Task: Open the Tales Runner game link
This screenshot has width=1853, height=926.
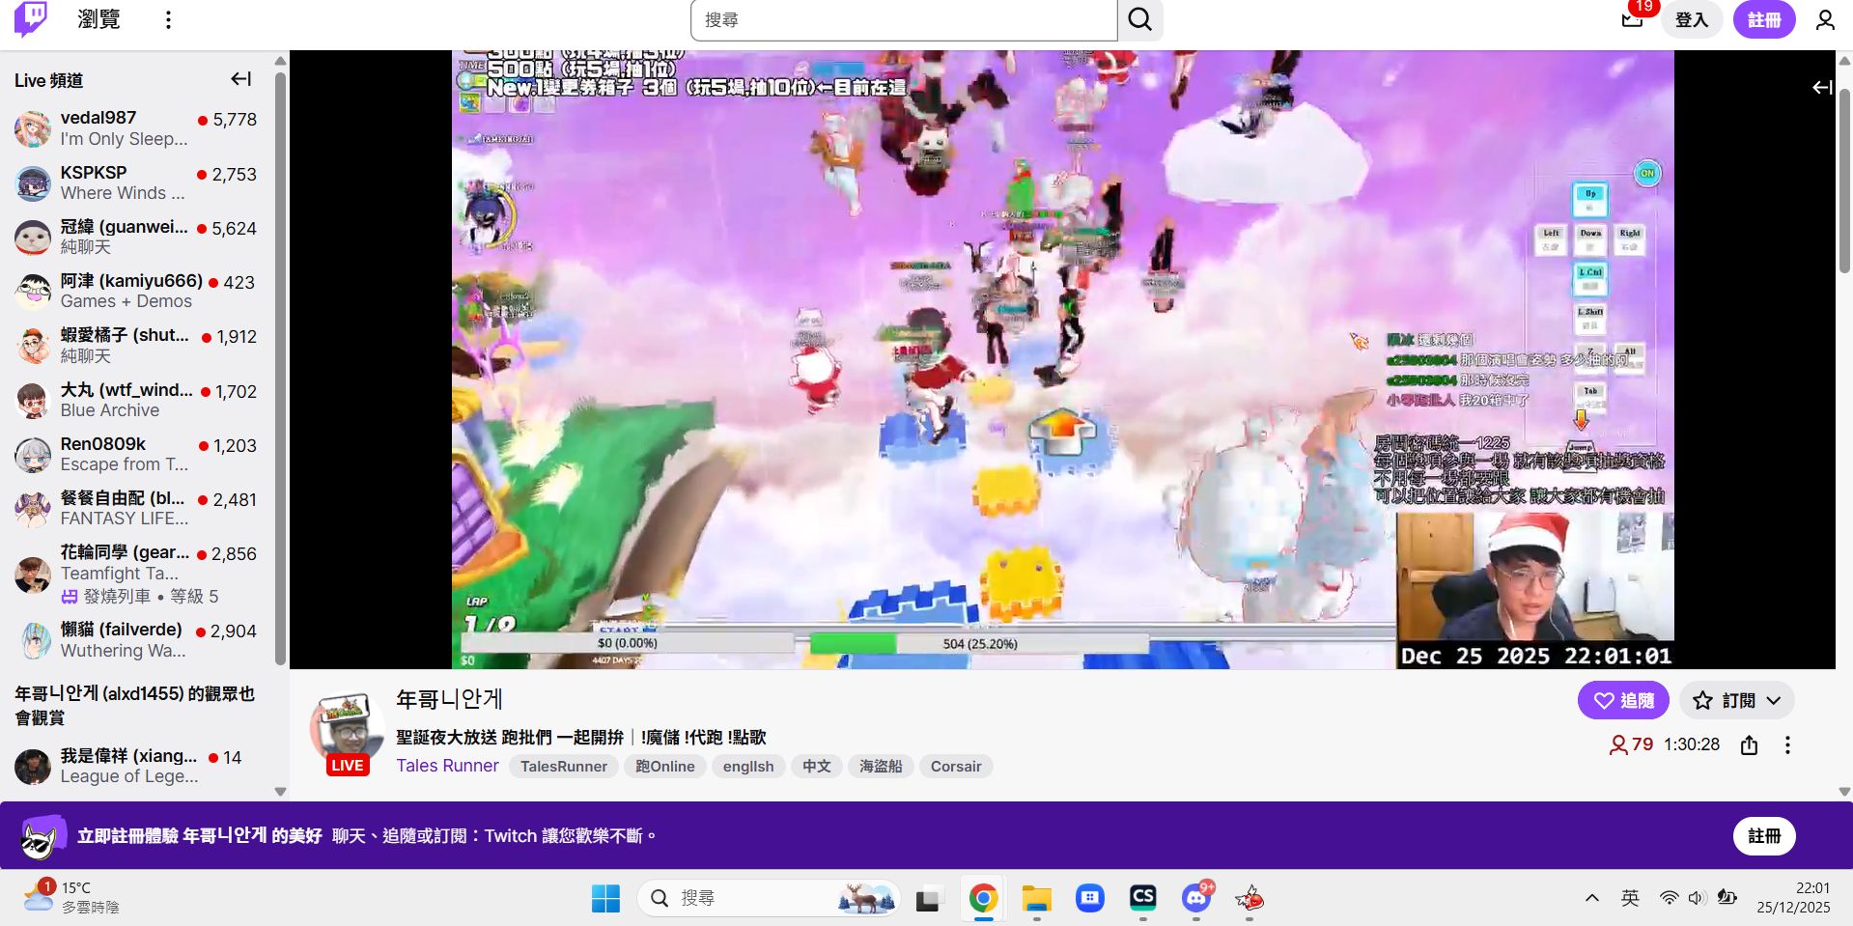Action: click(x=447, y=766)
